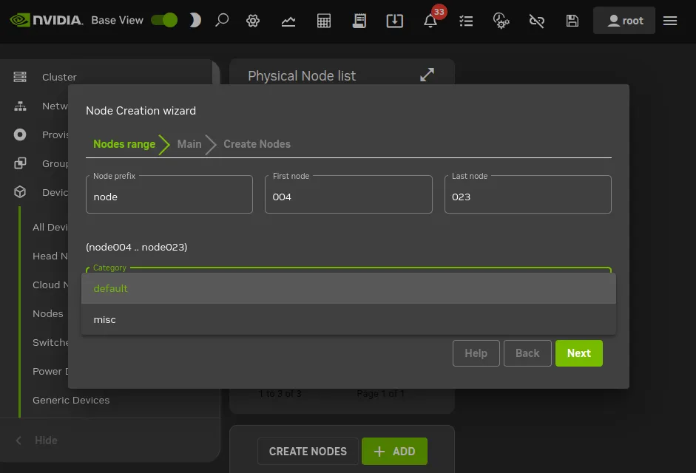
Task: Select misc category option
Action: [348, 319]
